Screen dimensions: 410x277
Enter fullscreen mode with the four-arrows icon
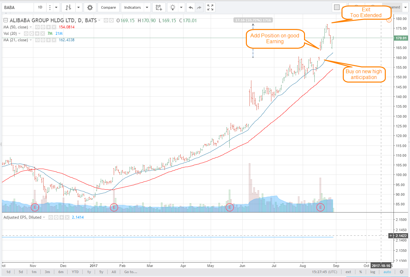coord(210,7)
